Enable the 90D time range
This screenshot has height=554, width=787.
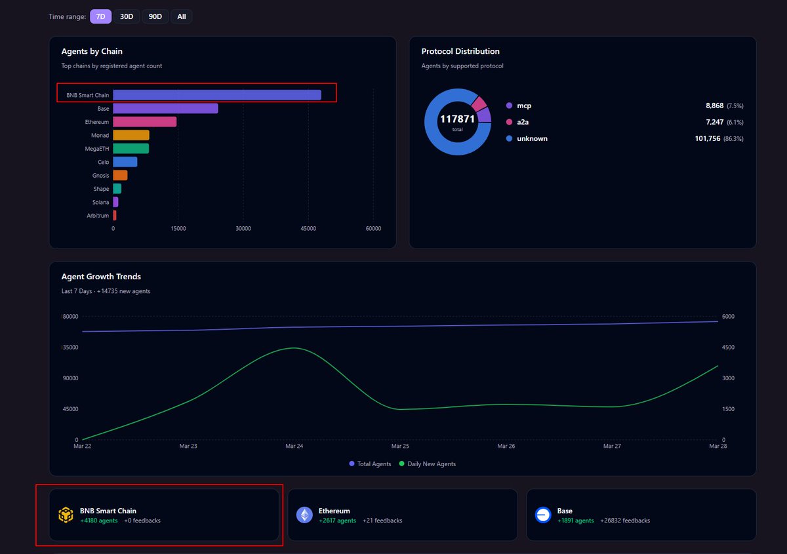155,16
